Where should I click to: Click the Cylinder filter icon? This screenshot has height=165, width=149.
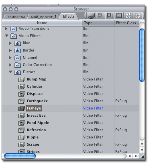(22, 87)
